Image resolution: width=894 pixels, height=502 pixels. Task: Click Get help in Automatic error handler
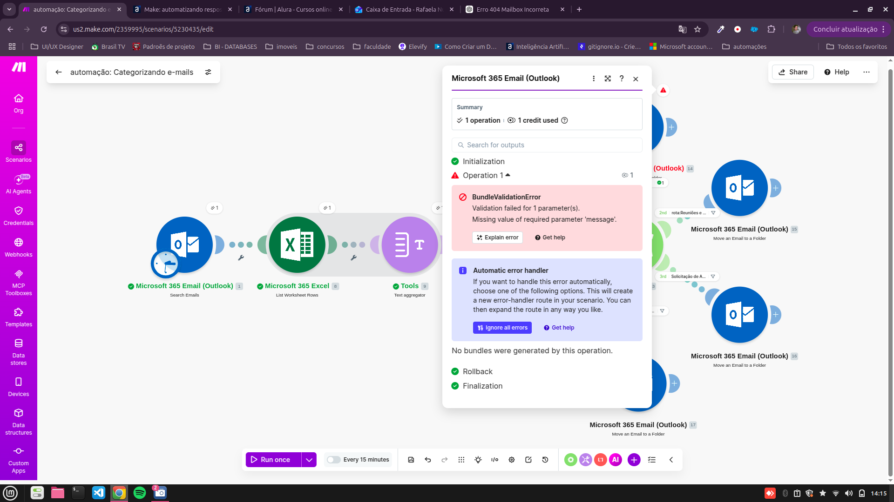click(x=559, y=328)
